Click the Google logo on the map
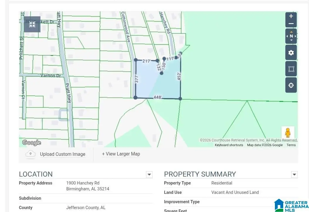This screenshot has width=309, height=212. click(31, 143)
